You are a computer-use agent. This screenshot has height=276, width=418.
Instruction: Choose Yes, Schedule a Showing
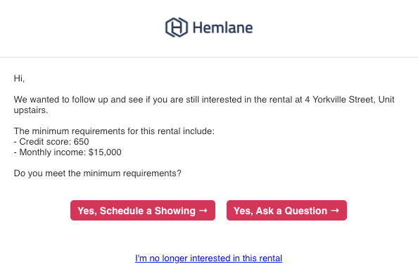143,210
